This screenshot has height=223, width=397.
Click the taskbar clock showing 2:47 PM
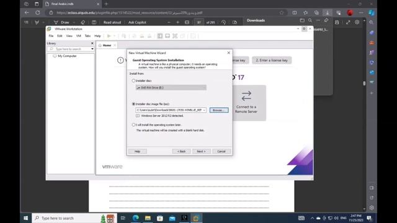(355, 218)
